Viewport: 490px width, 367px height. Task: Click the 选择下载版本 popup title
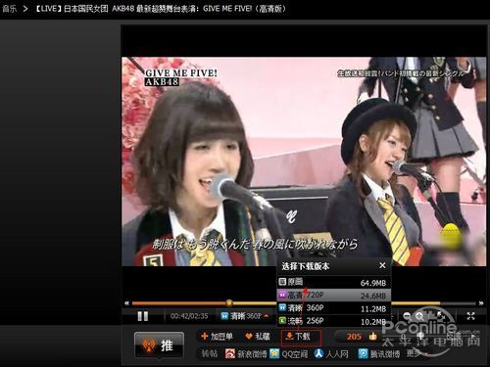coord(306,266)
